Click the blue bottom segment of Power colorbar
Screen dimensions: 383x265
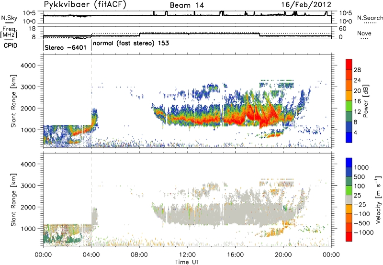point(349,137)
